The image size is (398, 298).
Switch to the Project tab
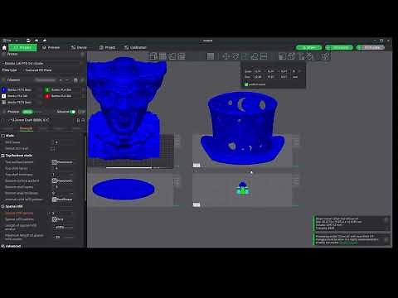107,47
